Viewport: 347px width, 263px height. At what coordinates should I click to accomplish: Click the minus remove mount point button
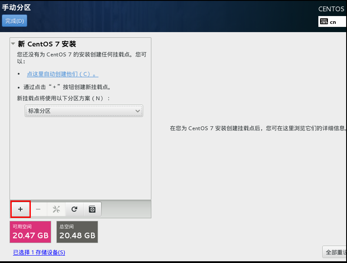[38, 209]
